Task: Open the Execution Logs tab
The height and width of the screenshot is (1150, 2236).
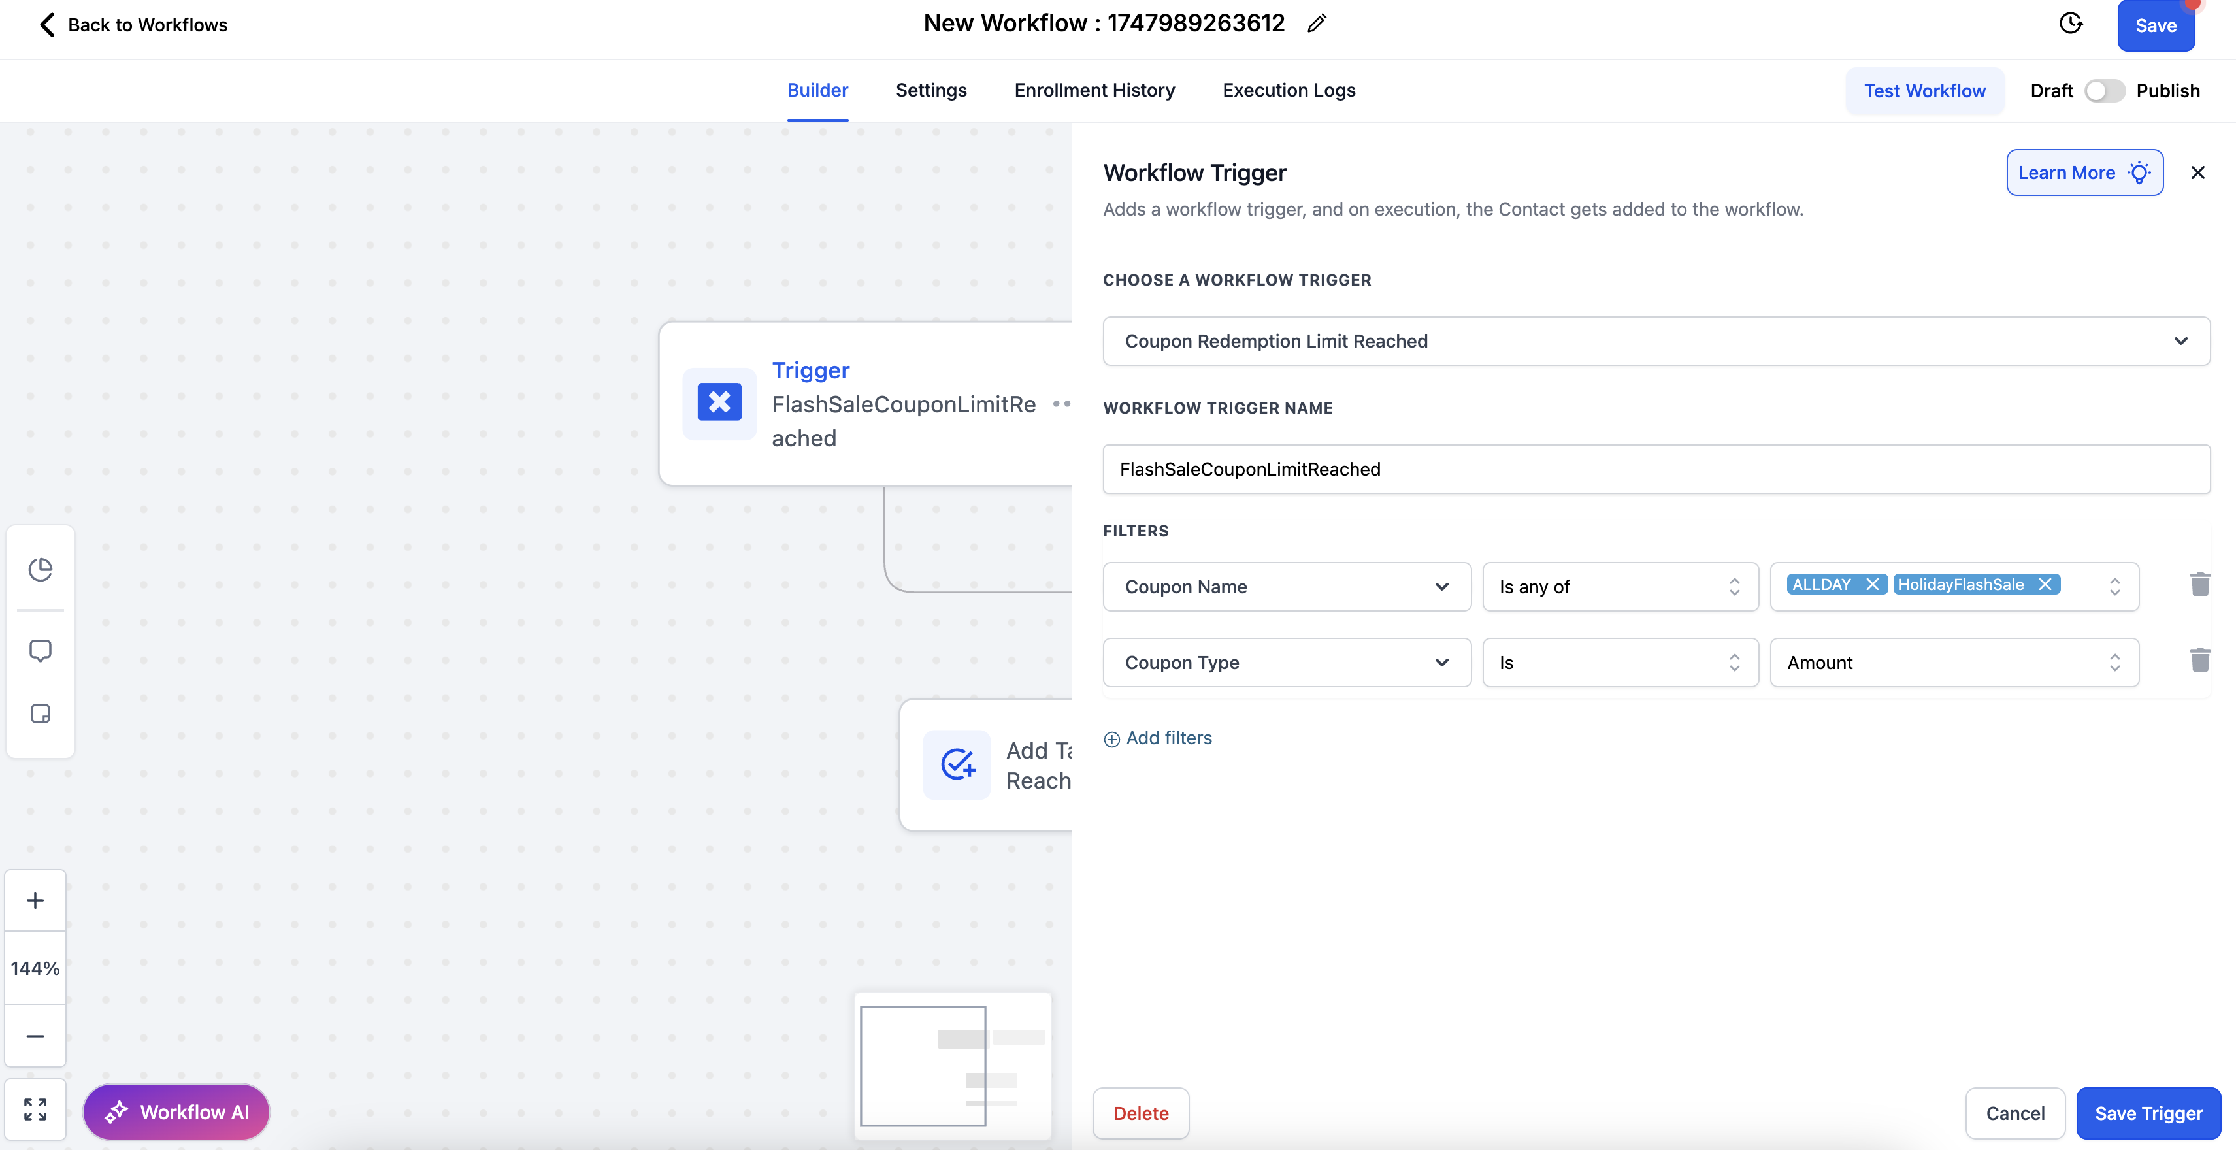Action: 1288,90
